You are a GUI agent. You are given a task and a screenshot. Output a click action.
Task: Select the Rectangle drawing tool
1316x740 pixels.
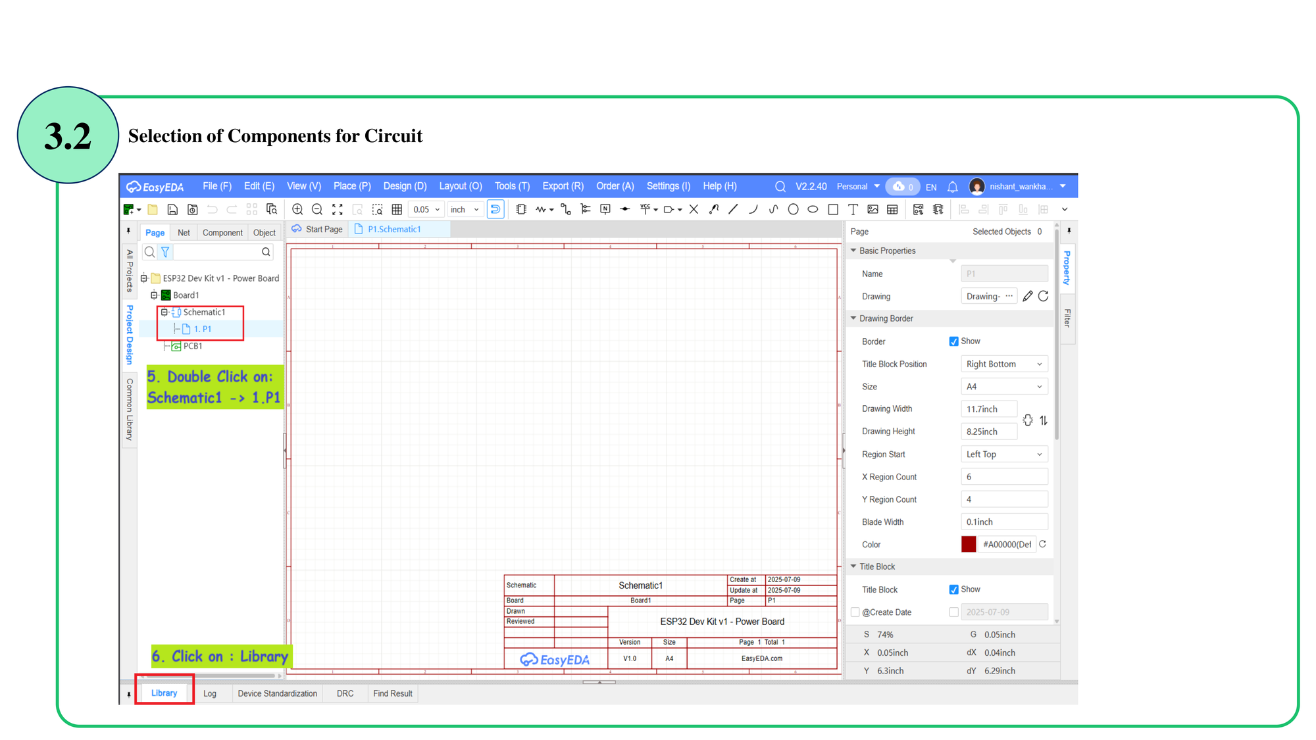833,209
